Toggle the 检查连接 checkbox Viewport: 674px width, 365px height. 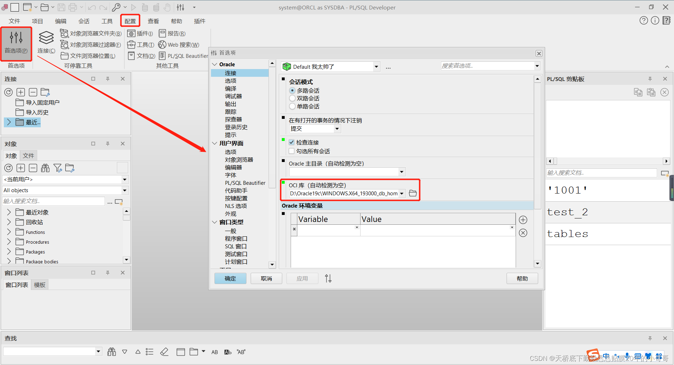pos(291,142)
